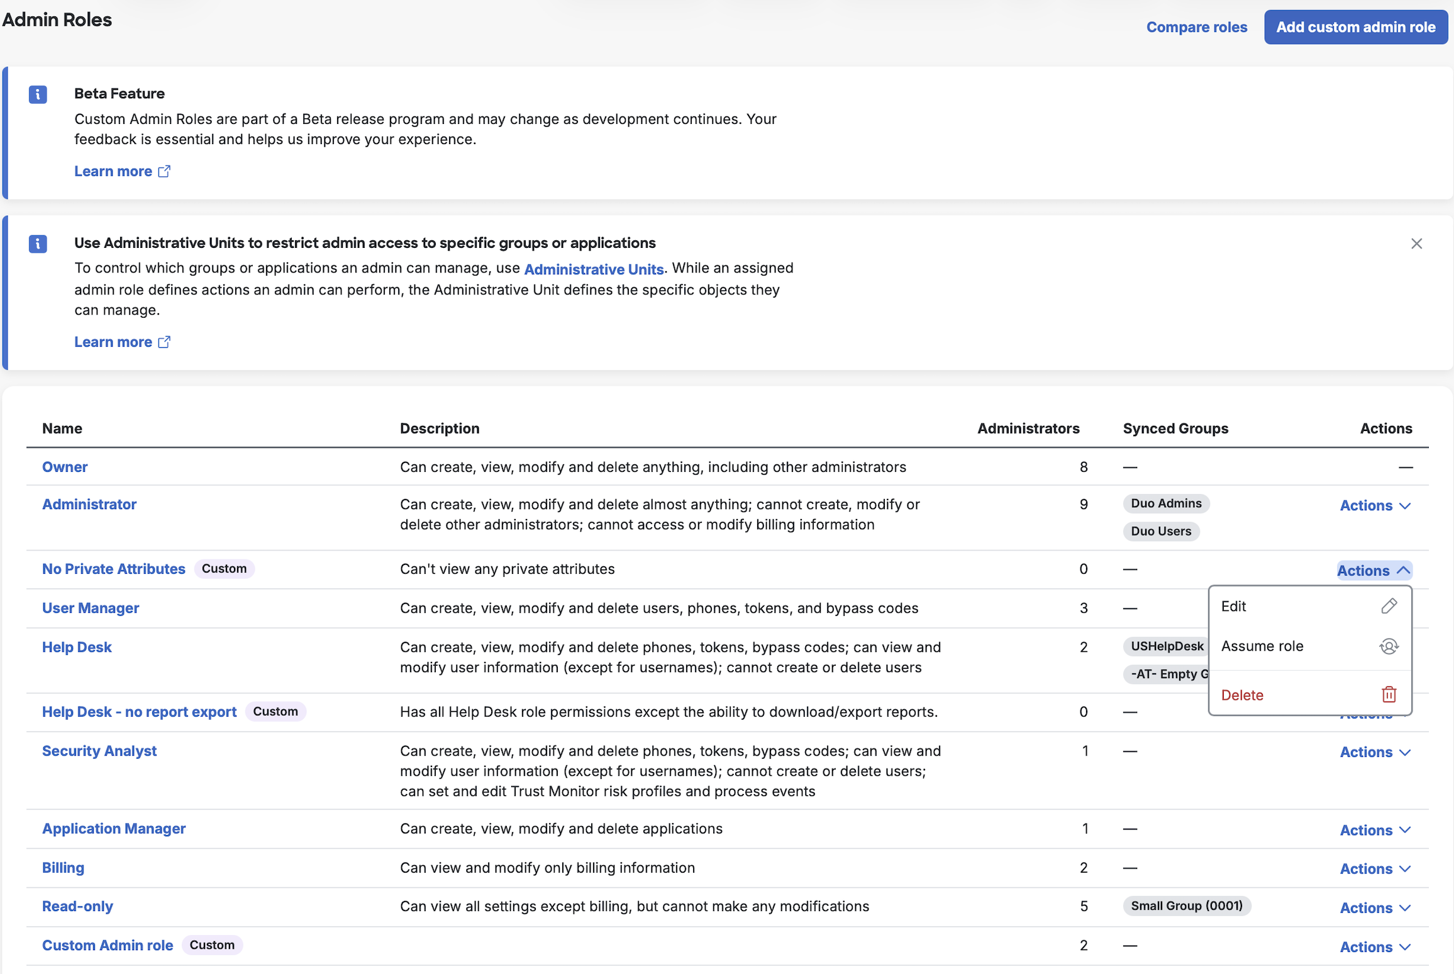Click the red trash icon next to Delete
Viewport: 1454px width, 974px height.
(1389, 695)
